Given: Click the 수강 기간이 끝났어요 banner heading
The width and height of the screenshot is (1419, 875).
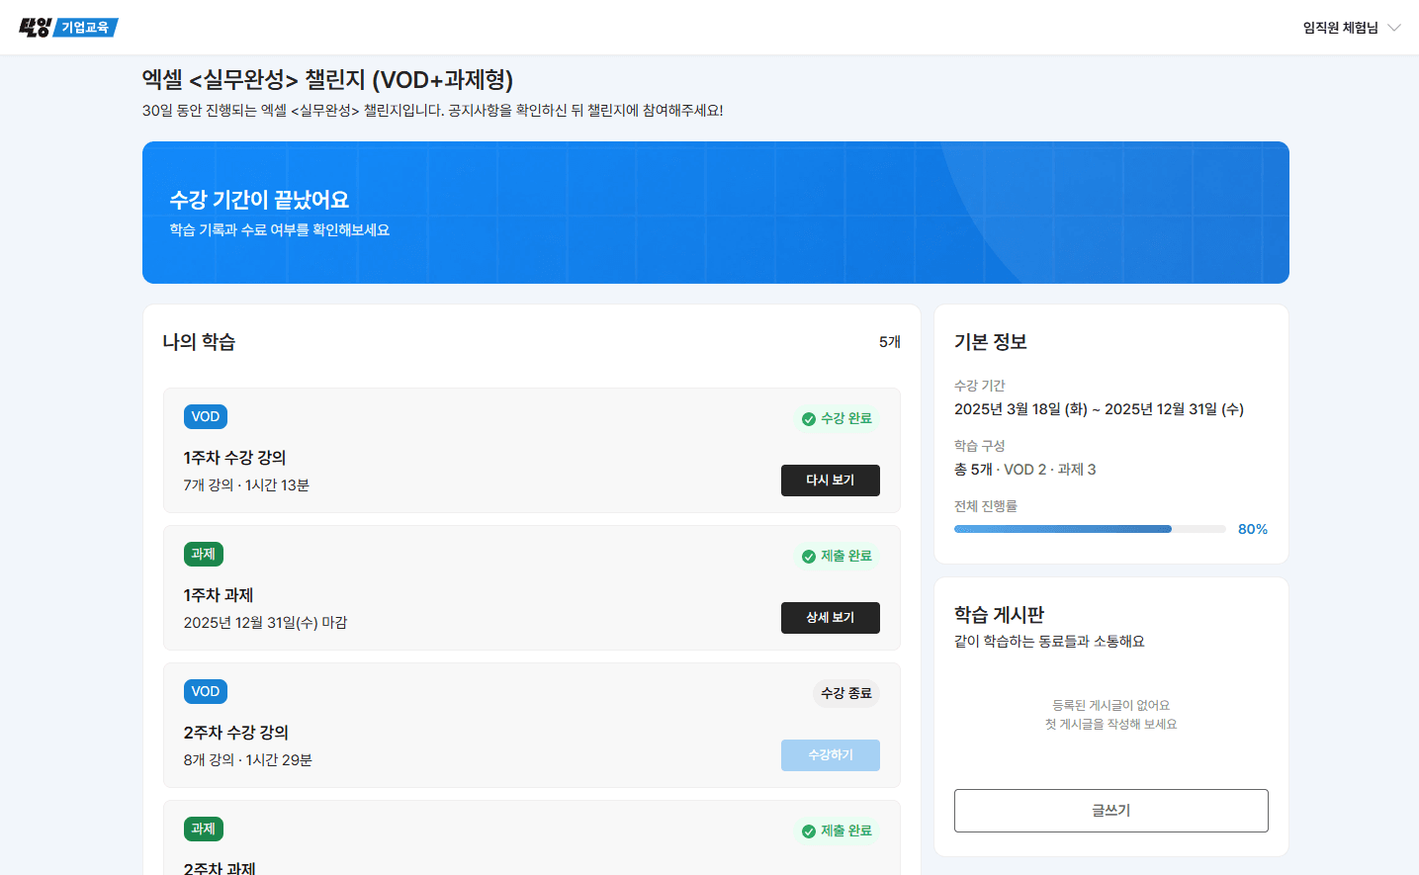Looking at the screenshot, I should [x=259, y=200].
